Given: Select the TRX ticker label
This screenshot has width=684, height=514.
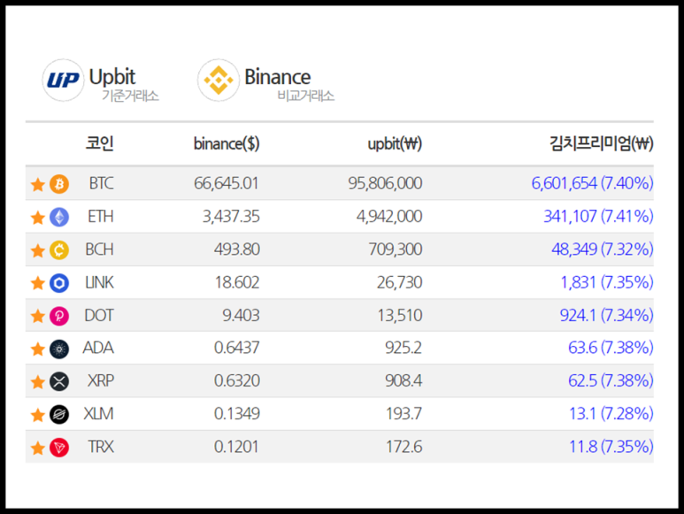Looking at the screenshot, I should point(101,447).
